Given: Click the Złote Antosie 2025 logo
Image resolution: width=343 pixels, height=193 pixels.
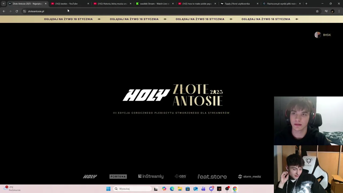Looking at the screenshot, I should point(198,95).
